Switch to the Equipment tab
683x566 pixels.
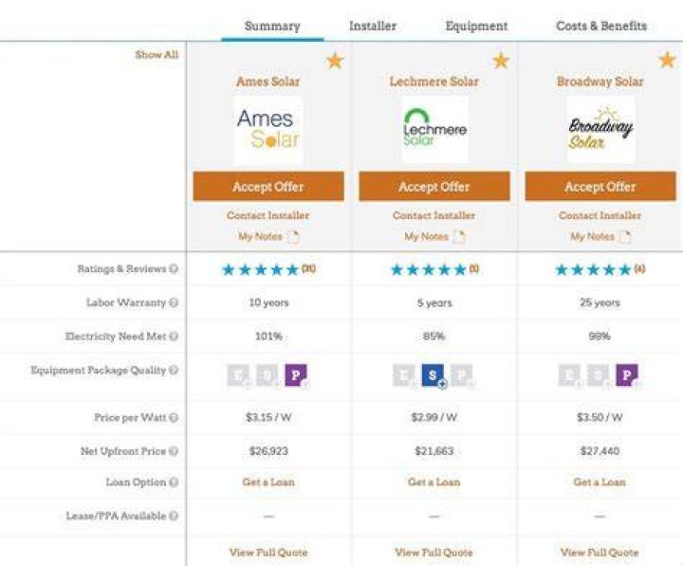click(x=476, y=27)
